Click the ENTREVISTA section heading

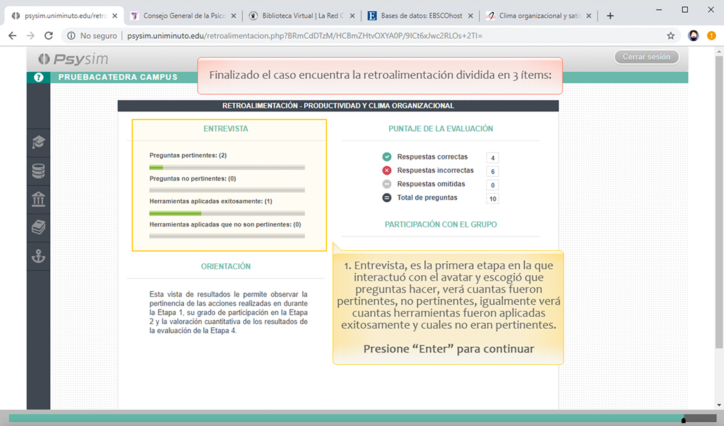pyautogui.click(x=226, y=129)
